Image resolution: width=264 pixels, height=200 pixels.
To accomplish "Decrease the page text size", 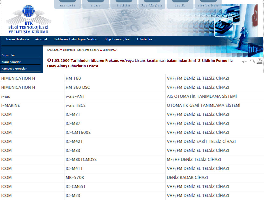I will tap(244, 62).
